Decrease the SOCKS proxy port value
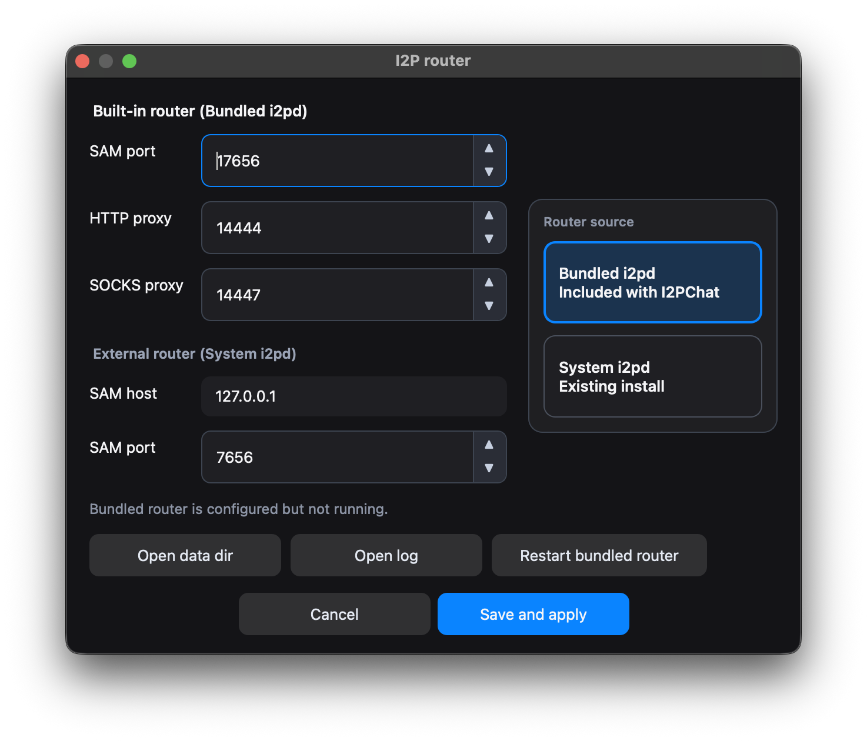Image resolution: width=867 pixels, height=741 pixels. pos(489,306)
